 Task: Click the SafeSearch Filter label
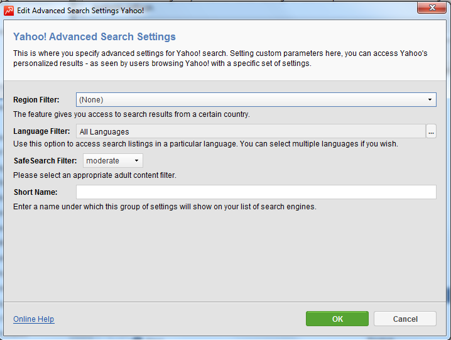pyautogui.click(x=45, y=161)
